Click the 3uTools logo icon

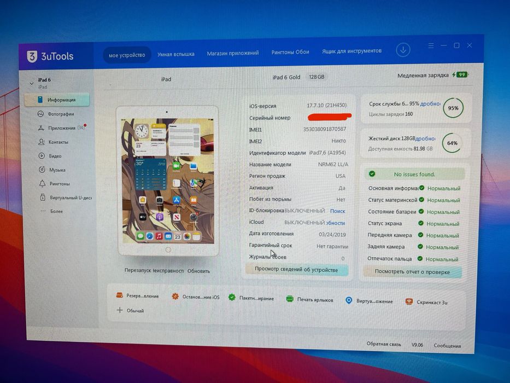point(32,56)
